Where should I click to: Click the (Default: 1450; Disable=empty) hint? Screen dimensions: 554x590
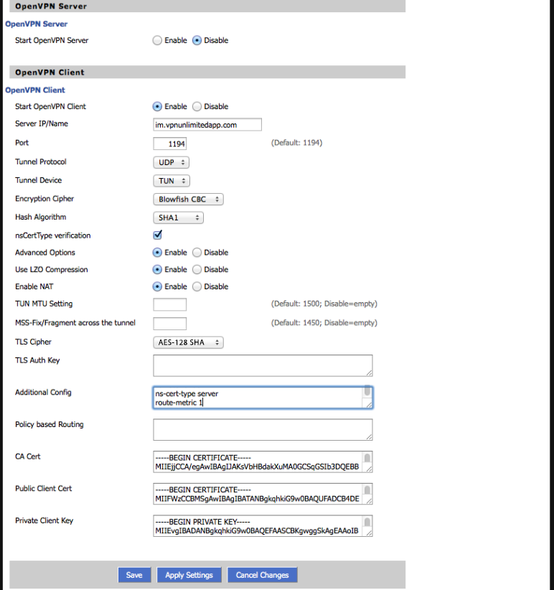pyautogui.click(x=324, y=323)
